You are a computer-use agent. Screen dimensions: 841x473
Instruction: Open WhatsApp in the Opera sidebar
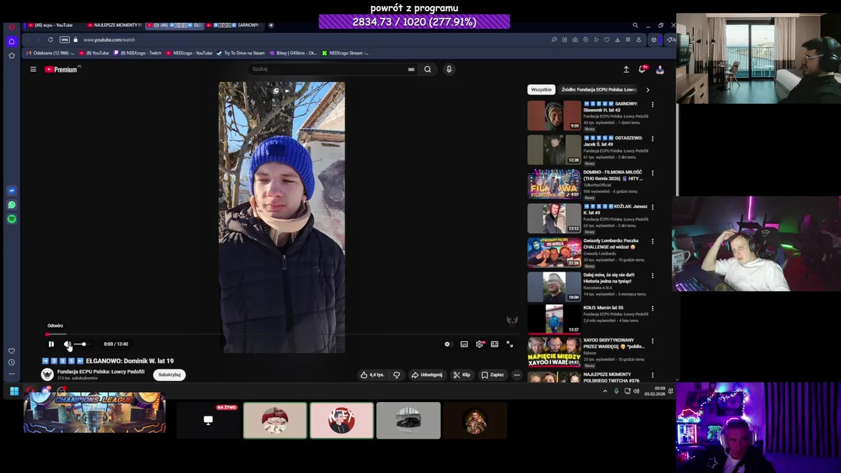coord(11,205)
